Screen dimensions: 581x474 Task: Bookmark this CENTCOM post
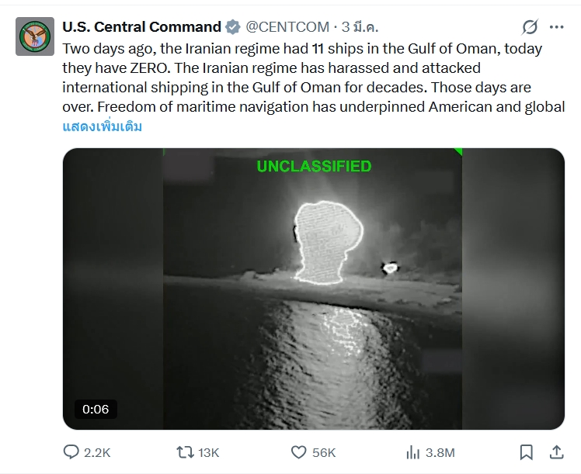pyautogui.click(x=527, y=452)
